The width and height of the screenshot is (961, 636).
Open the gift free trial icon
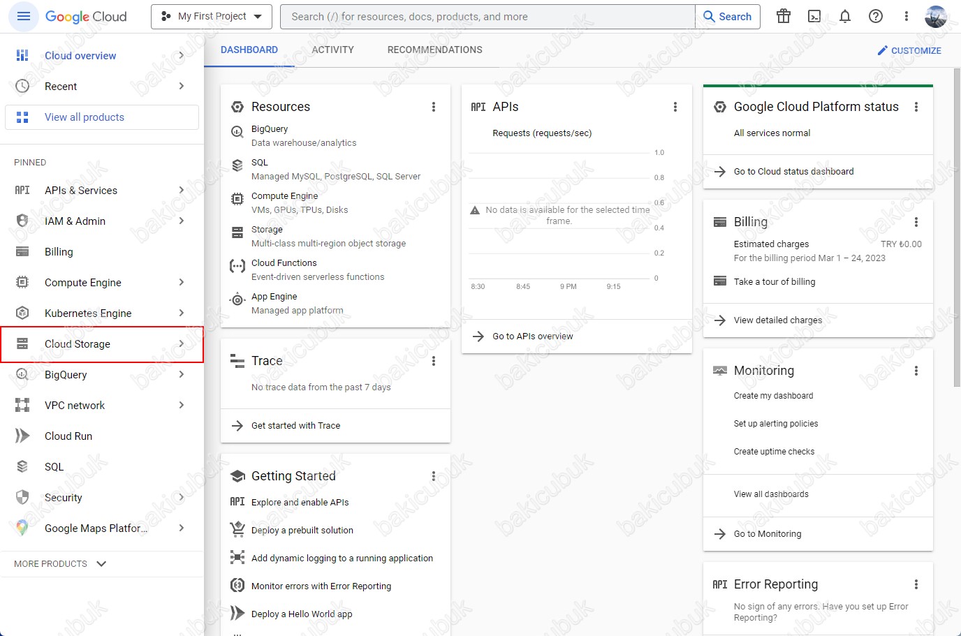tap(784, 16)
